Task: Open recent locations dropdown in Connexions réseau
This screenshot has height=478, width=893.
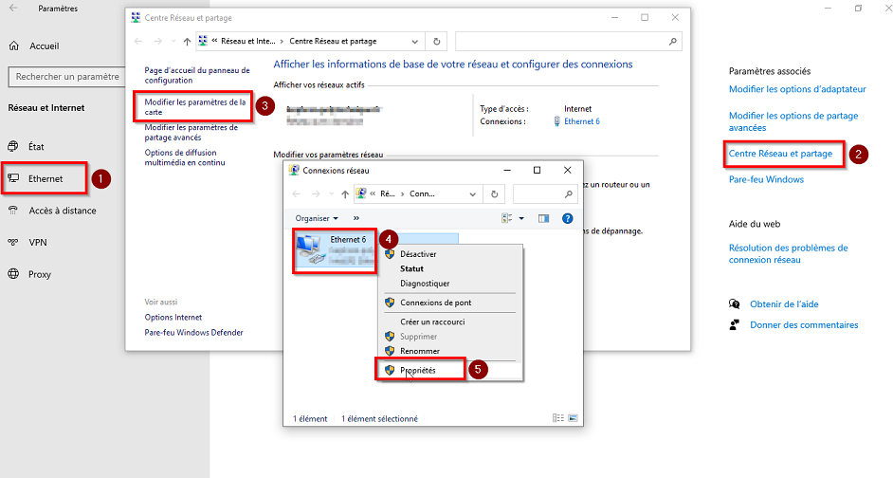Action: [332, 194]
